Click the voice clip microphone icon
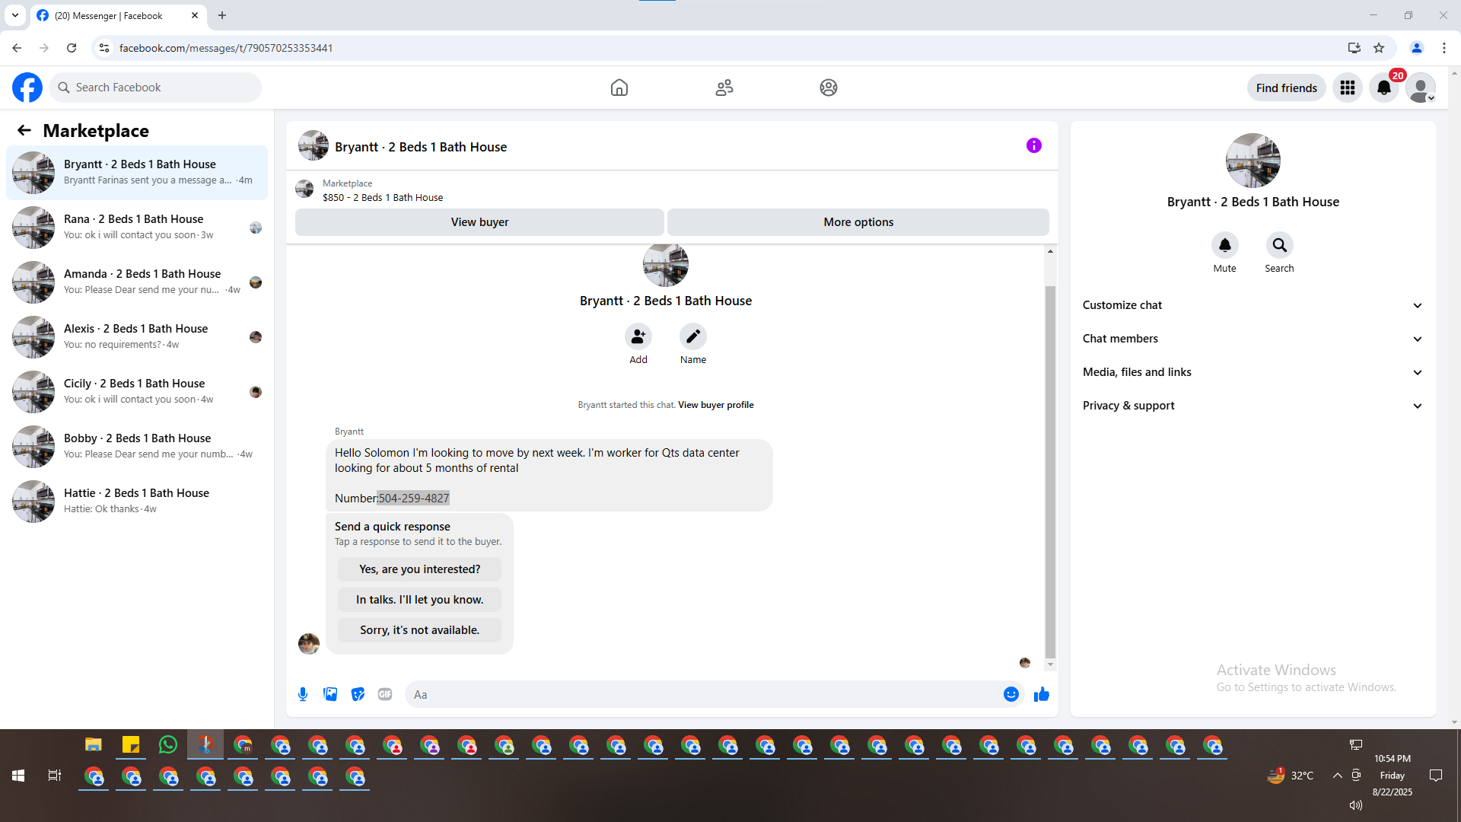The image size is (1461, 822). tap(303, 694)
